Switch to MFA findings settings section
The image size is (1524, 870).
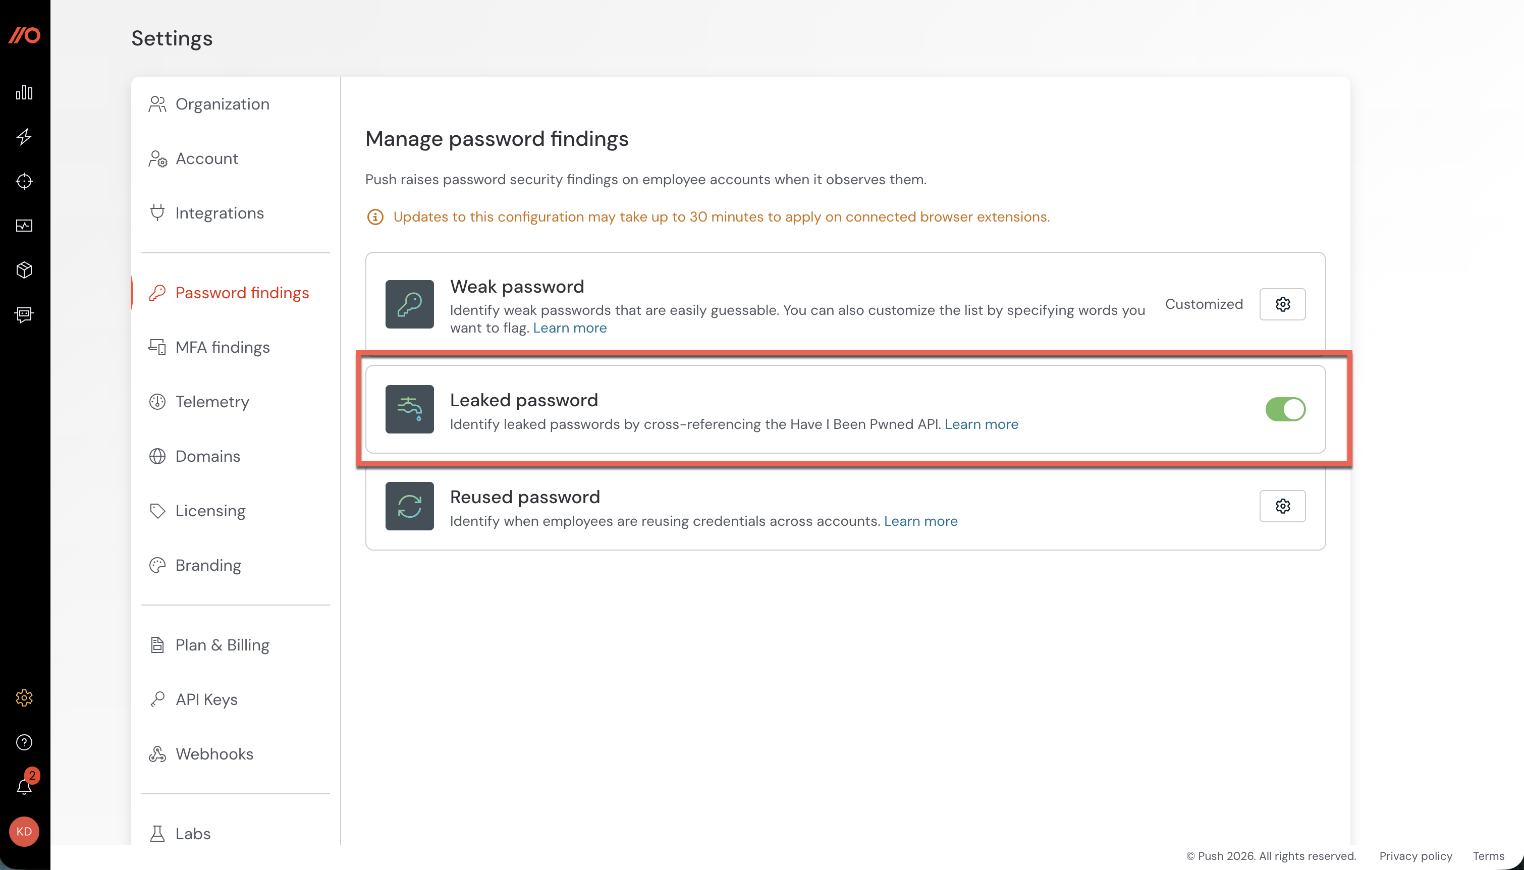[222, 347]
